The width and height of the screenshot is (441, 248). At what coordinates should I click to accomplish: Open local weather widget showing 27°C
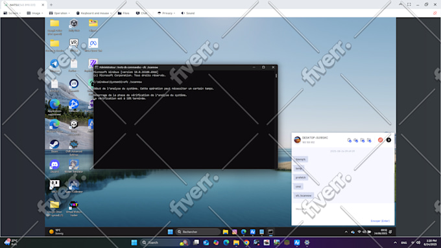(10, 242)
